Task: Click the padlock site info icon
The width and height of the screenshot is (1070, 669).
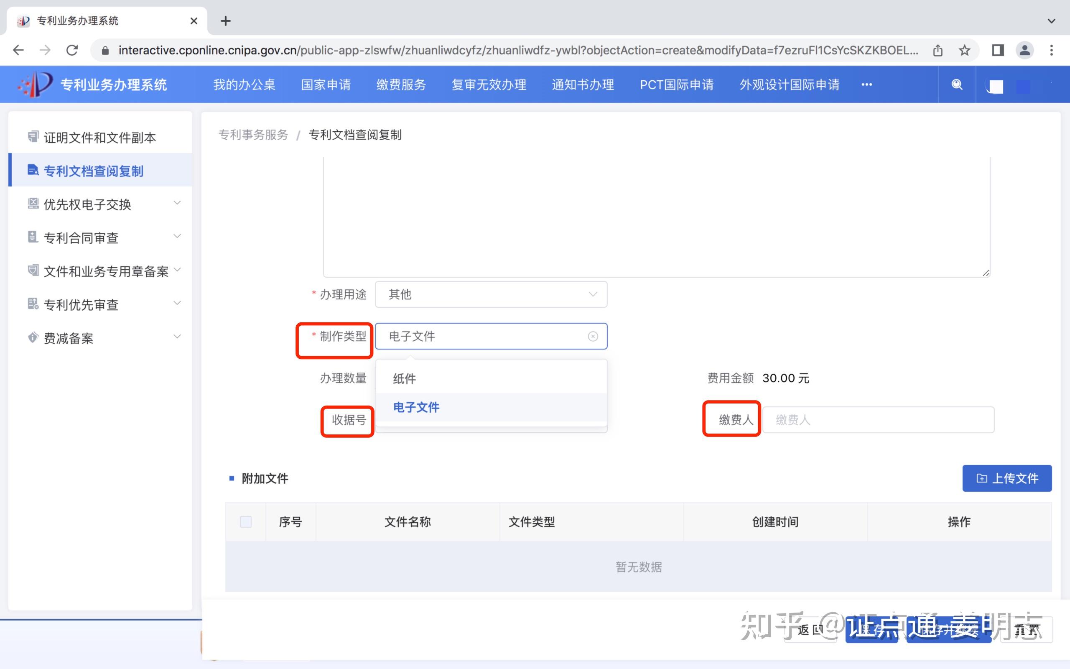Action: tap(105, 51)
